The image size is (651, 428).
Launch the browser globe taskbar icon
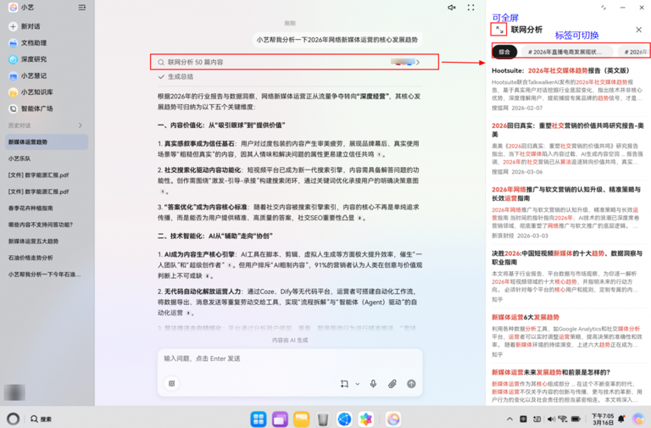344,420
